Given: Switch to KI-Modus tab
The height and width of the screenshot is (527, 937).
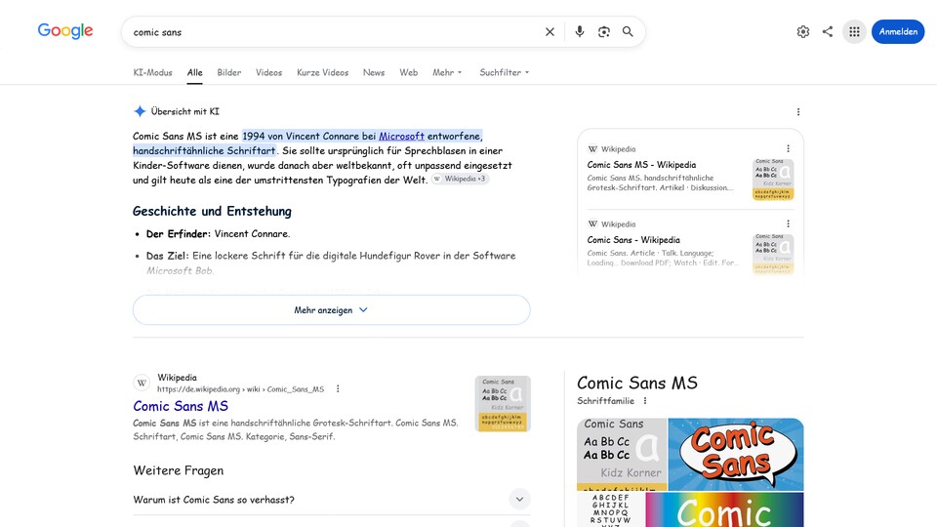Looking at the screenshot, I should (x=152, y=72).
